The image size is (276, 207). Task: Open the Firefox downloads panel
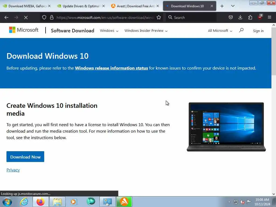[240, 17]
